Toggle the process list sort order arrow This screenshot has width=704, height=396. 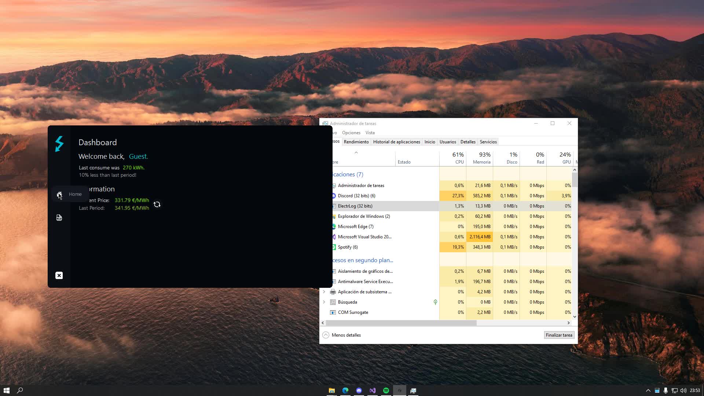pos(356,152)
